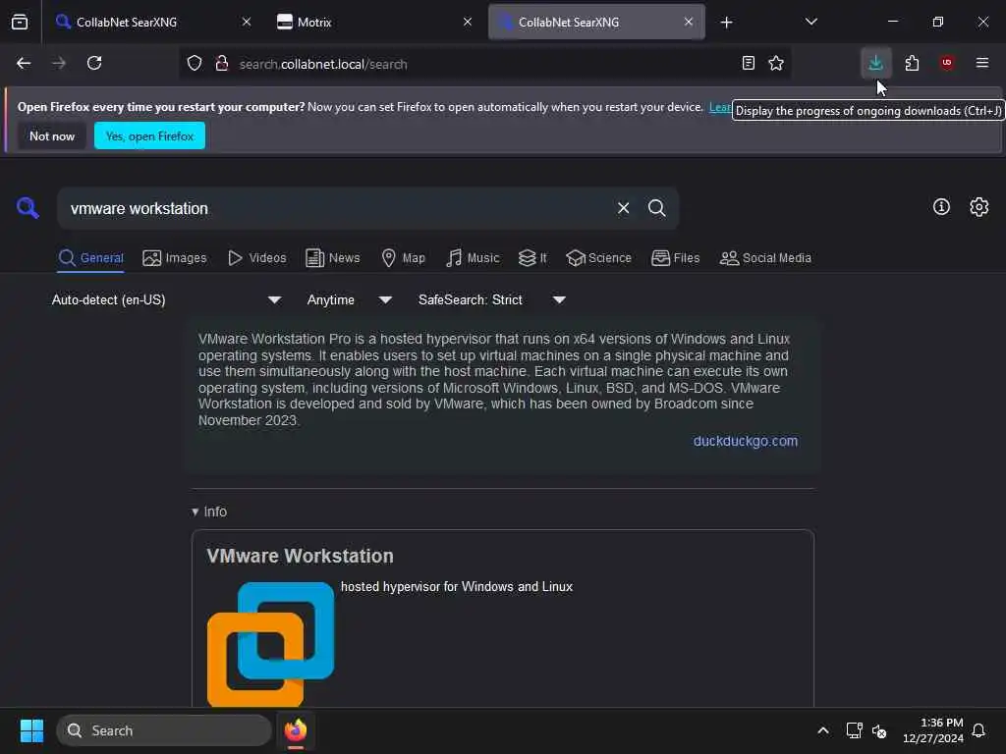
Task: Bookmark this page with the star icon
Action: point(776,63)
